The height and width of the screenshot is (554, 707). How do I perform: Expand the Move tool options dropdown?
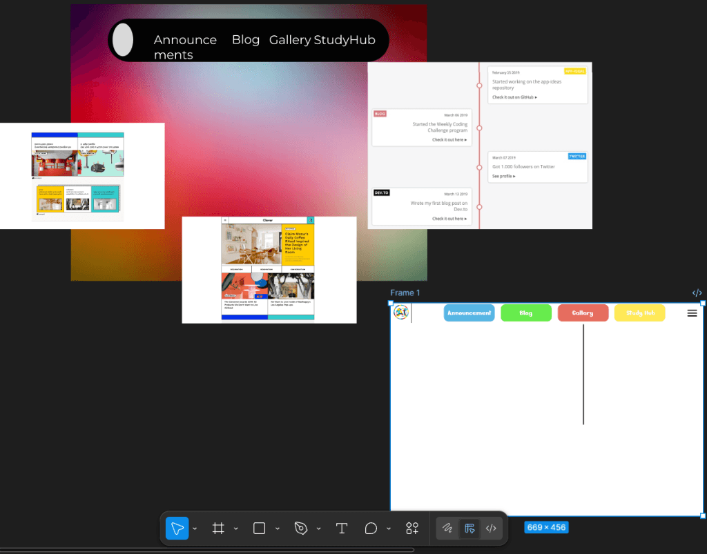(x=195, y=529)
